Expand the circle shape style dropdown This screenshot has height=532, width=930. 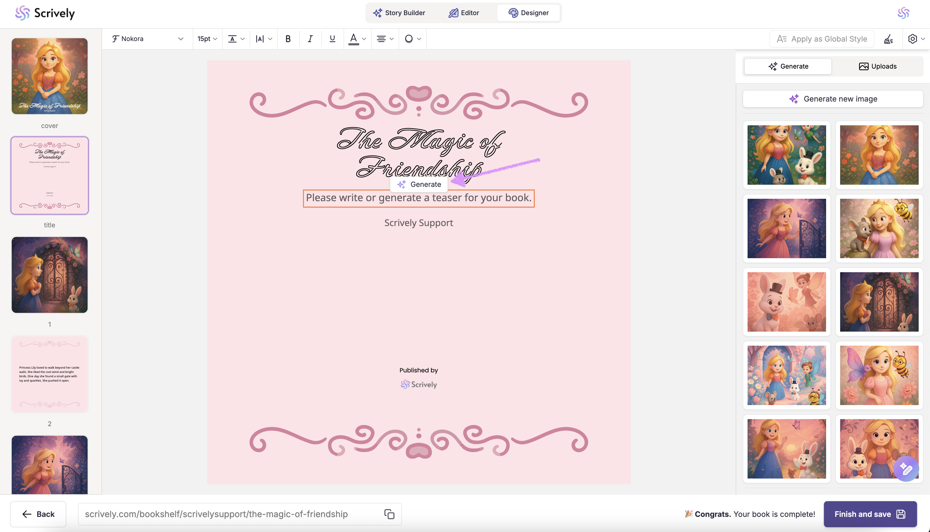[x=413, y=39]
